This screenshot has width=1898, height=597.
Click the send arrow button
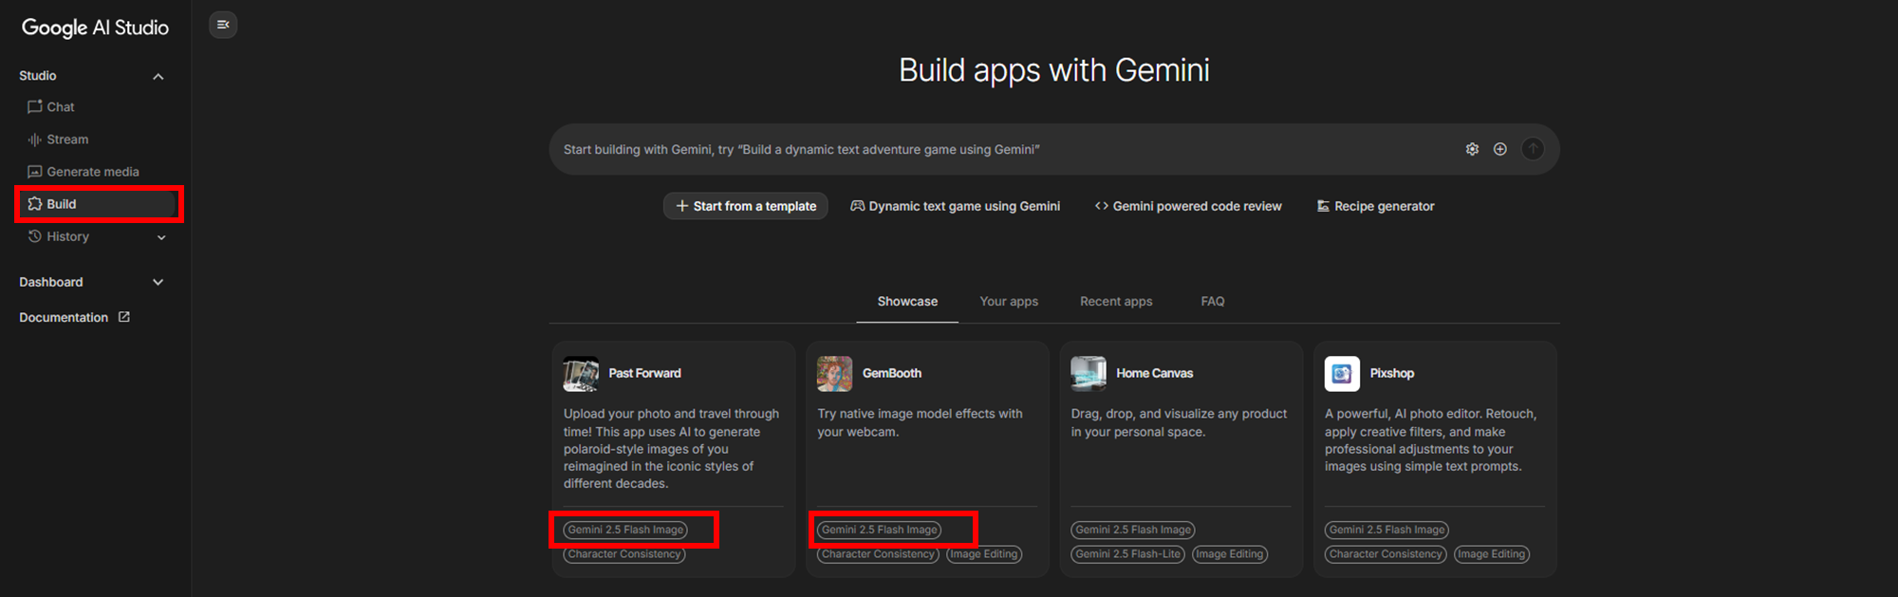point(1533,149)
